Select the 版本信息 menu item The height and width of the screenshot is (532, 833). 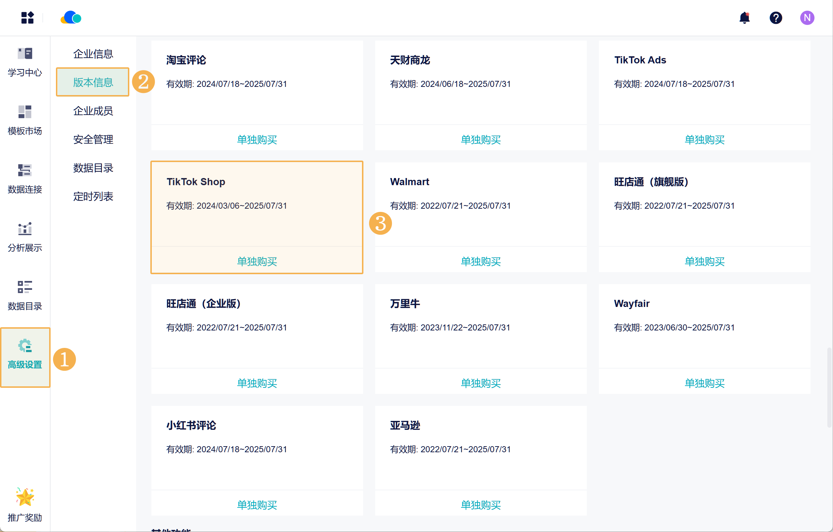(x=93, y=82)
